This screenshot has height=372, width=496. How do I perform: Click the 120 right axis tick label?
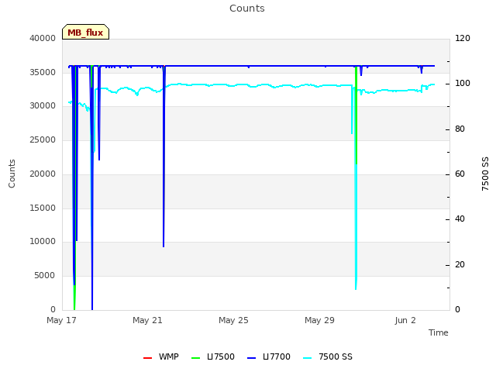point(463,38)
